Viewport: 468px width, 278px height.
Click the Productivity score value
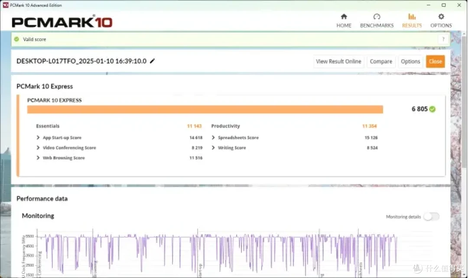tap(370, 126)
